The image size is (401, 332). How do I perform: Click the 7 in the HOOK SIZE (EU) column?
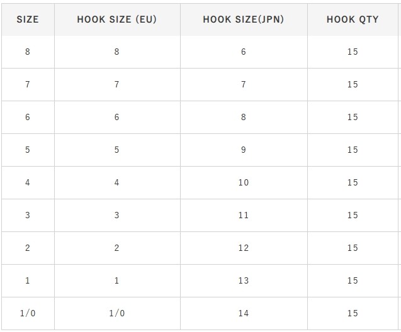[116, 84]
